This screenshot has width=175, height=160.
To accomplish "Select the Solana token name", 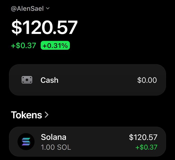I will pyautogui.click(x=54, y=137).
